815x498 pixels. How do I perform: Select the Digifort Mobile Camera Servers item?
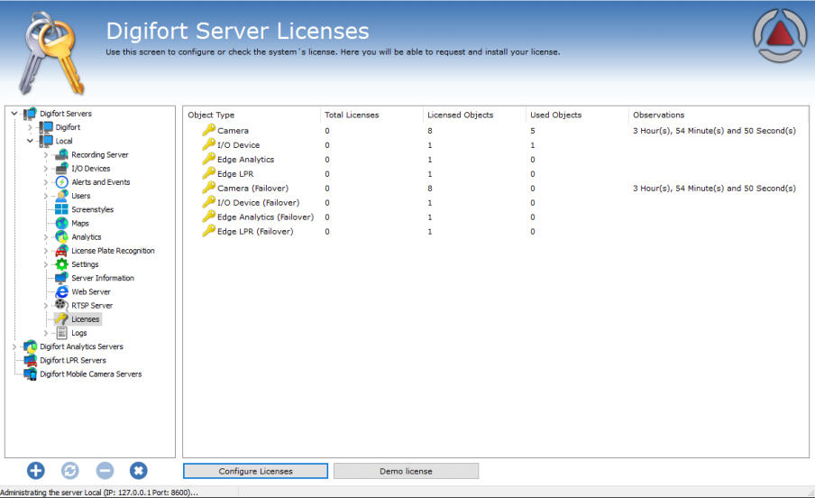tap(90, 374)
